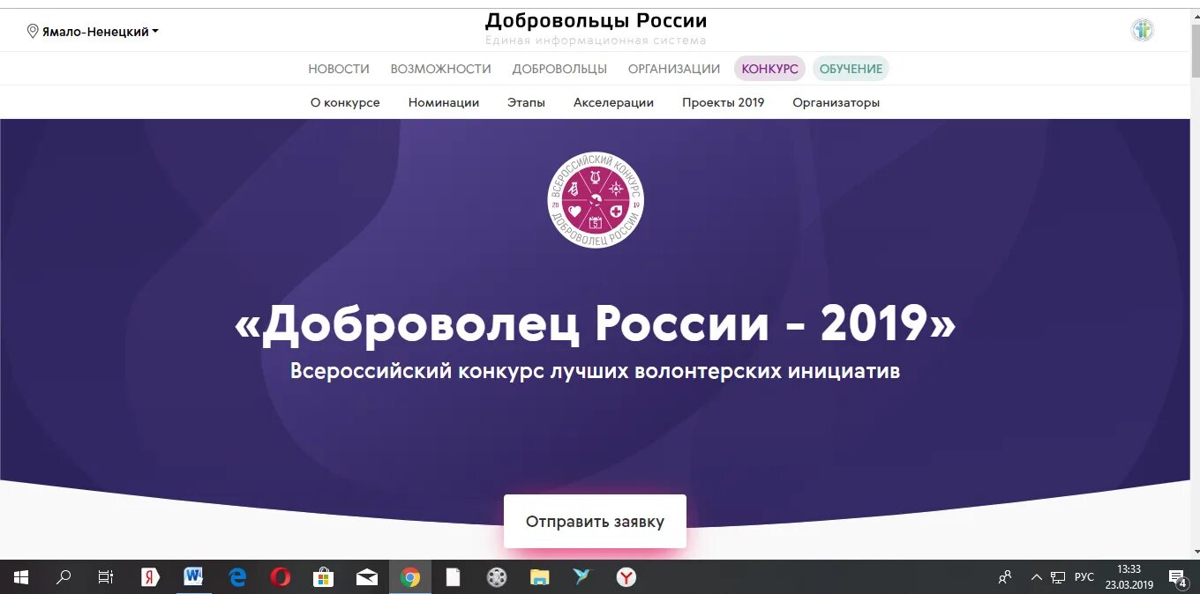This screenshot has width=1200, height=594.
Task: Open the blank document taskbar icon
Action: point(454,577)
